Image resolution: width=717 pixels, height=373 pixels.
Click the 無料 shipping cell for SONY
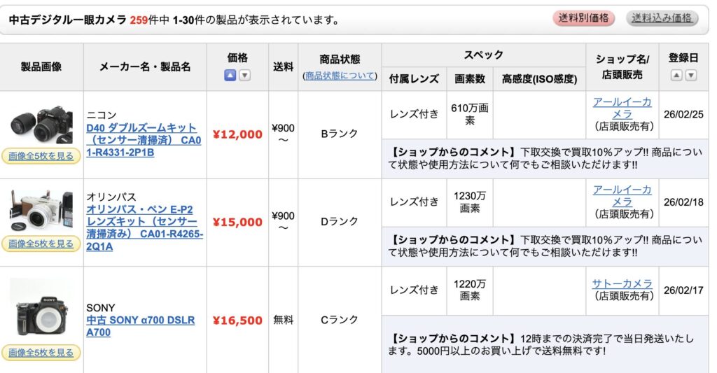tap(283, 320)
